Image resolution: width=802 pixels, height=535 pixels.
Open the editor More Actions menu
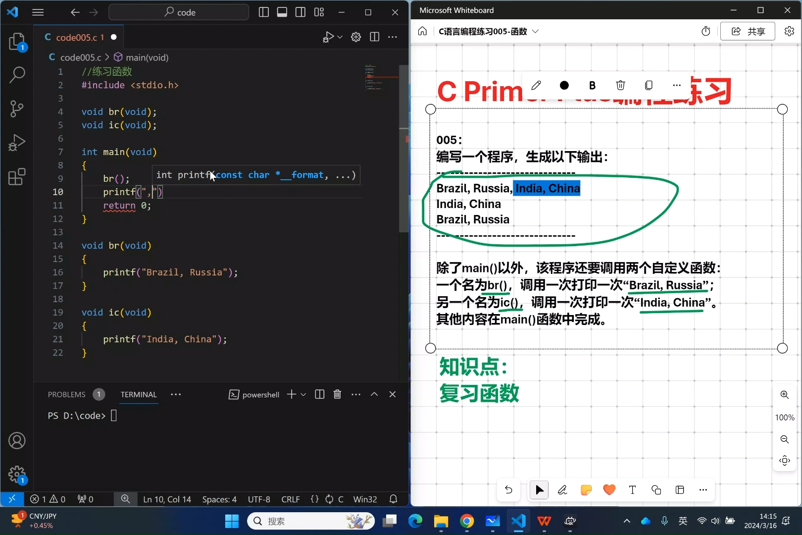(x=393, y=37)
